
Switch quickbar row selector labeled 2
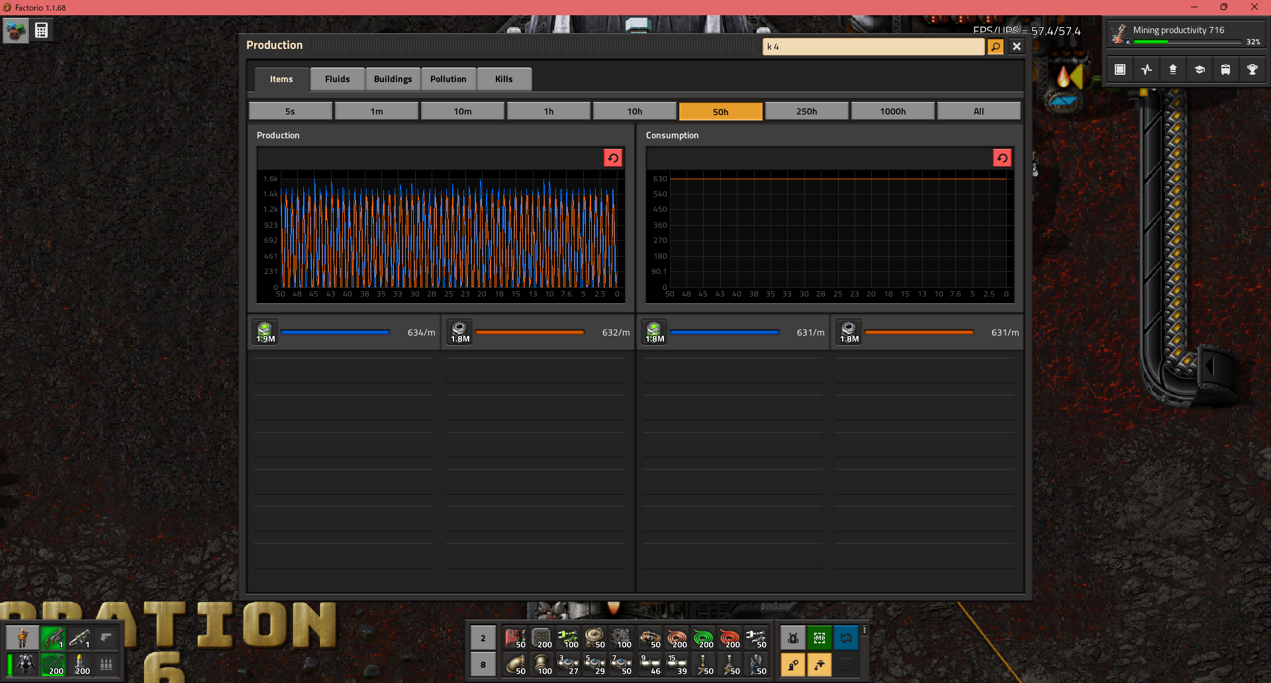(x=483, y=638)
